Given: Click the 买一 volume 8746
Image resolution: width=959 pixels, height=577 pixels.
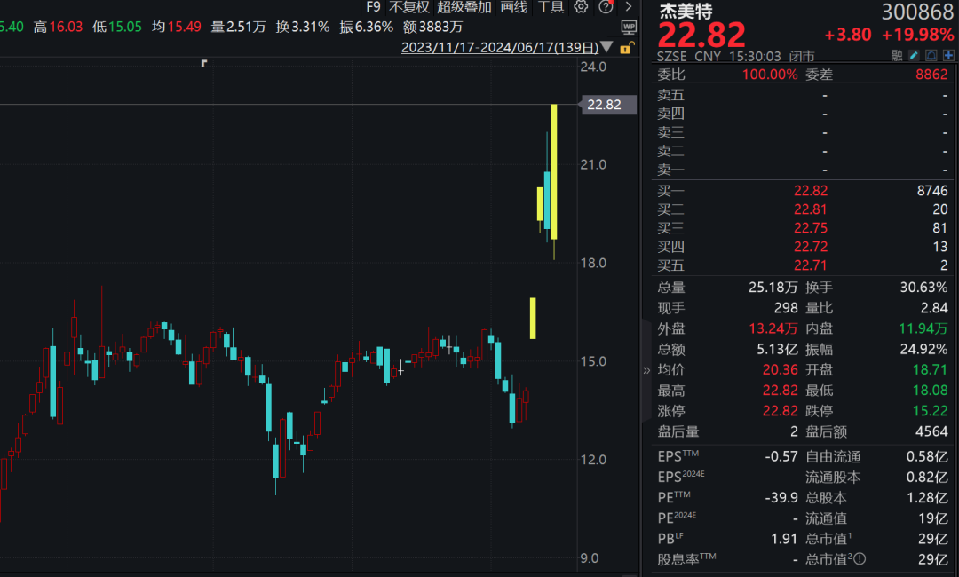Looking at the screenshot, I should pyautogui.click(x=932, y=191).
